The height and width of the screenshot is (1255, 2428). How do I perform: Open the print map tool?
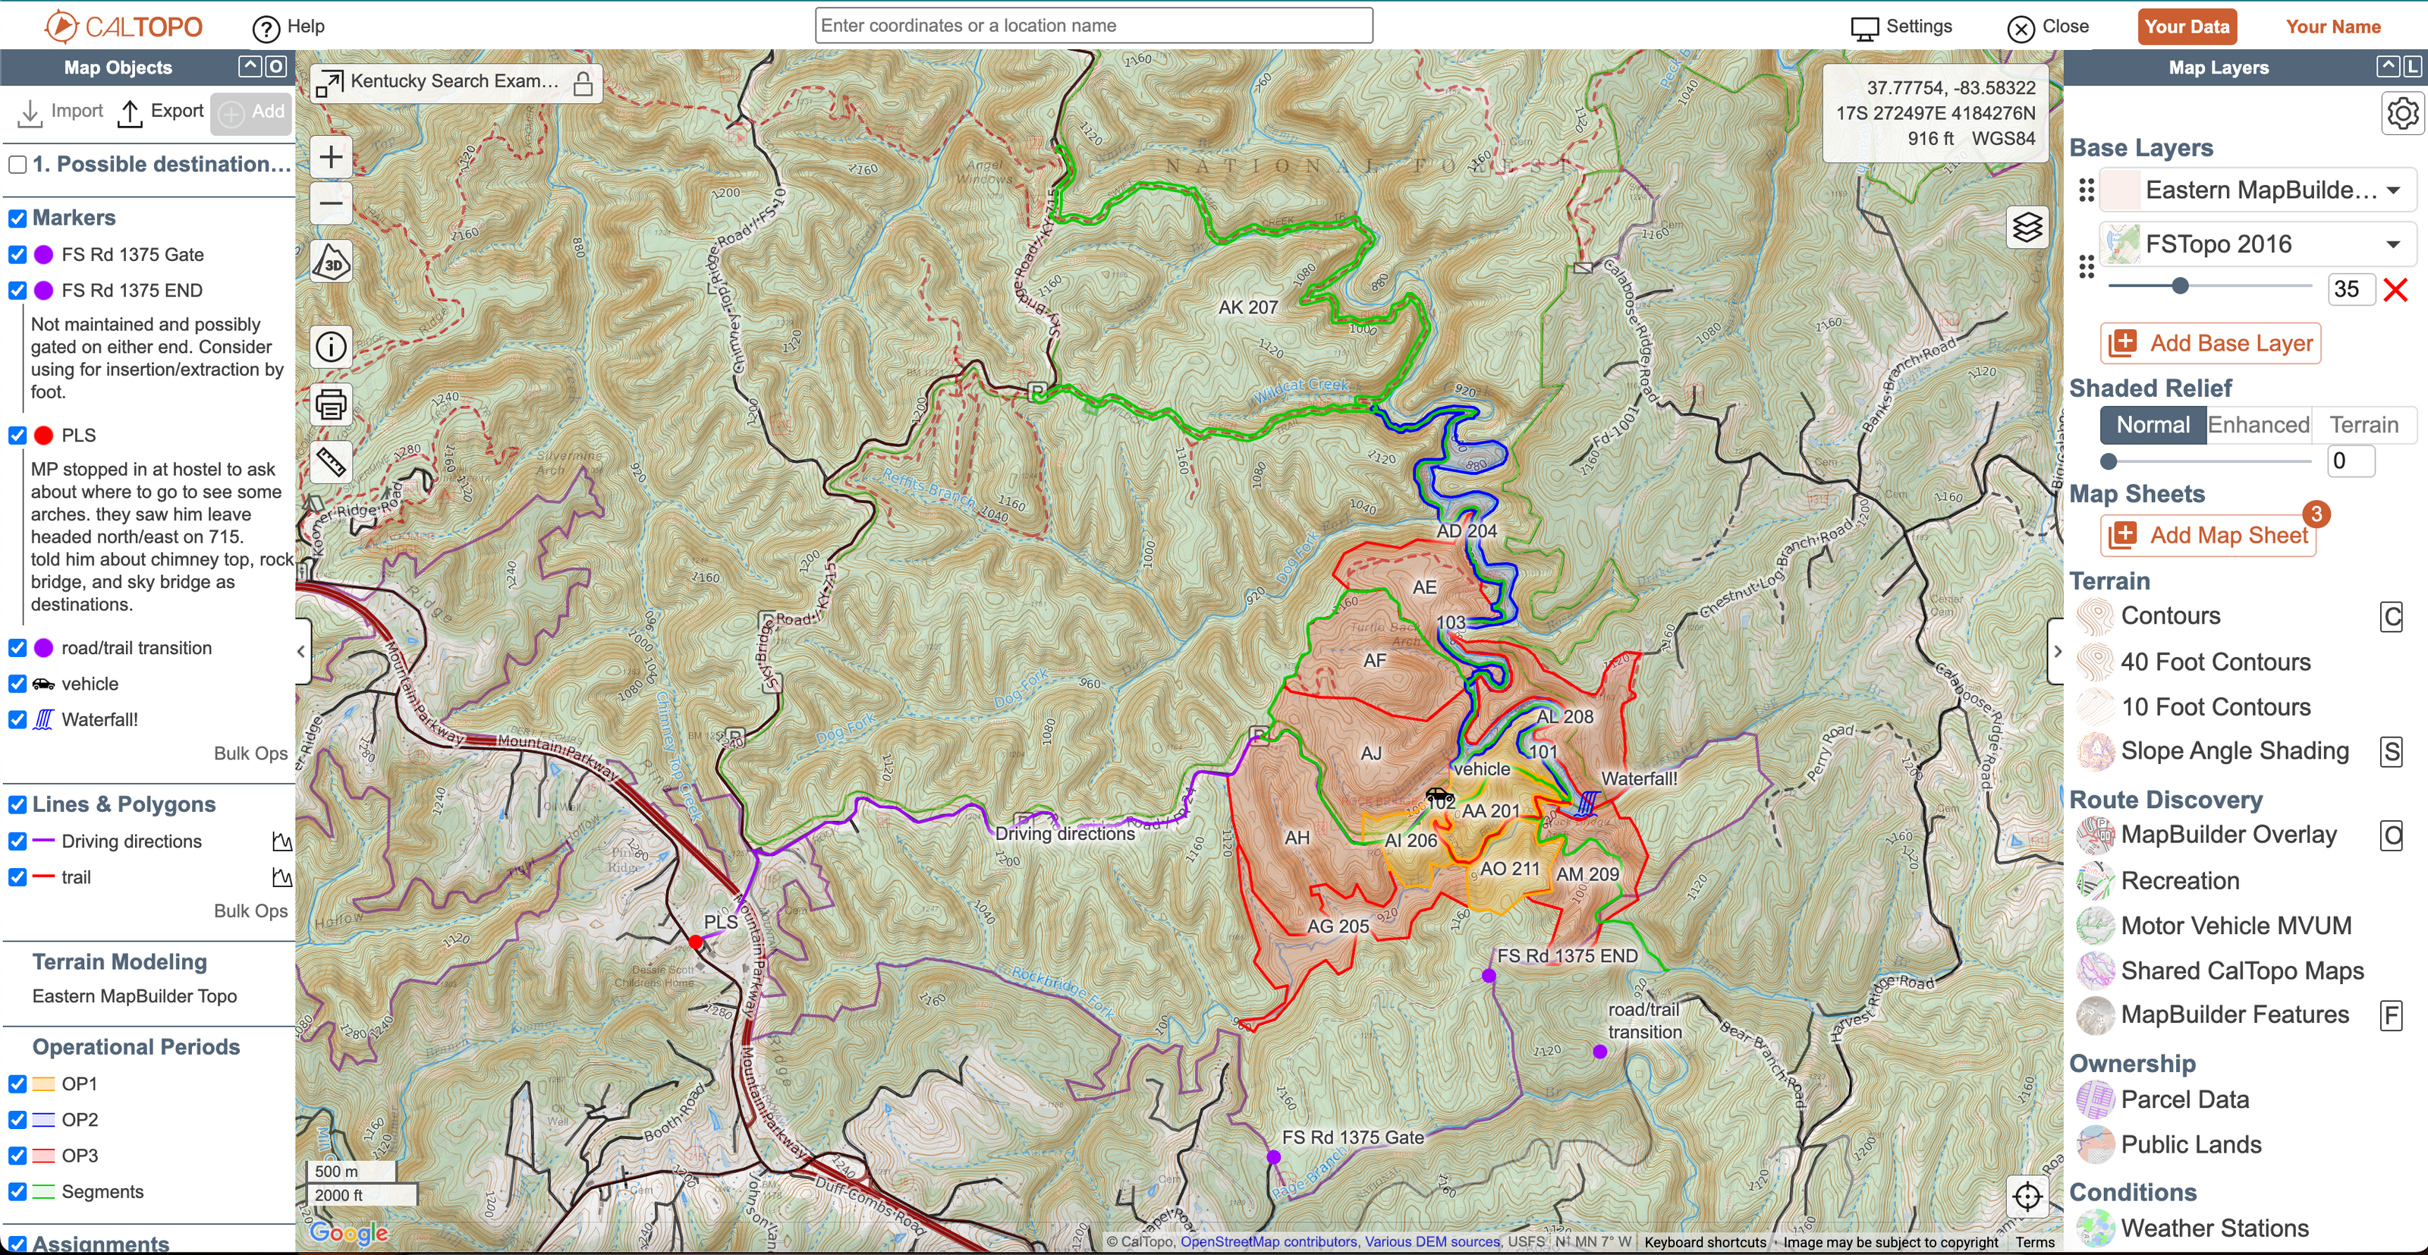coord(332,404)
